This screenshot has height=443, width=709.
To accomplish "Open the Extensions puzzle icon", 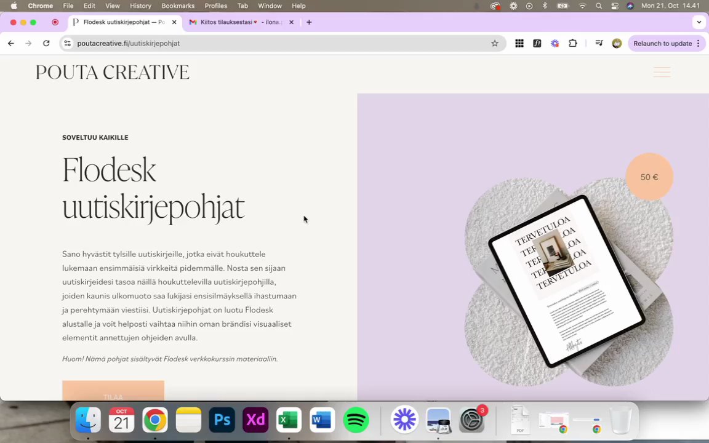I will click(x=572, y=44).
